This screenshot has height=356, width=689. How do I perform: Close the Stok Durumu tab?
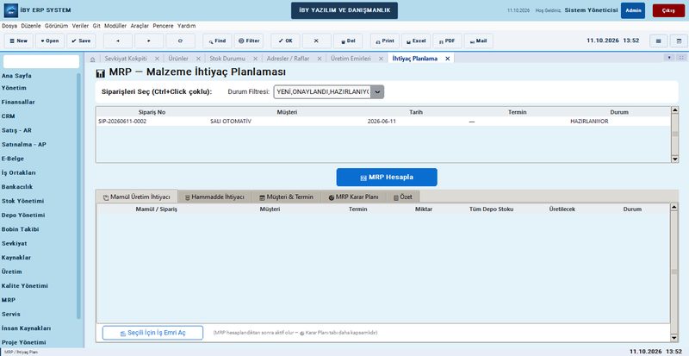(x=255, y=59)
